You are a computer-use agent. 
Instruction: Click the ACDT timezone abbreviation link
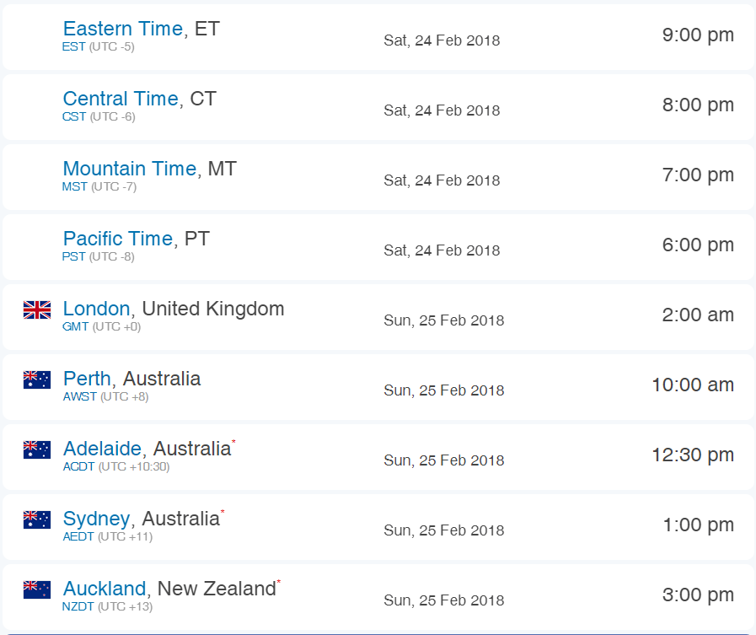tap(78, 466)
